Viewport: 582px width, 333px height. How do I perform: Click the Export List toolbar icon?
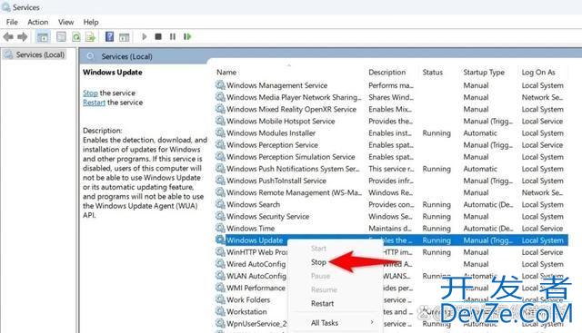[x=90, y=36]
